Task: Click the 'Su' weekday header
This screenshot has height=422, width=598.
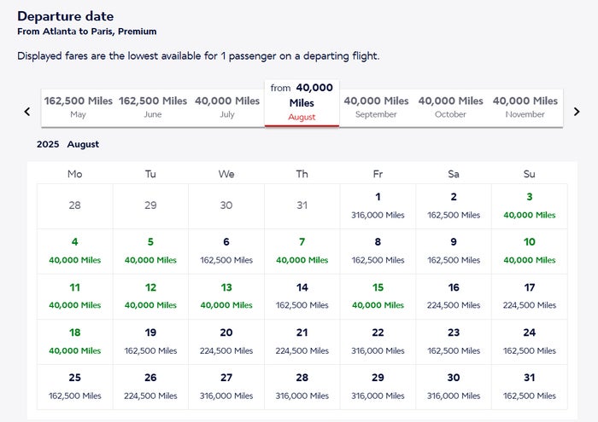Action: pos(530,174)
